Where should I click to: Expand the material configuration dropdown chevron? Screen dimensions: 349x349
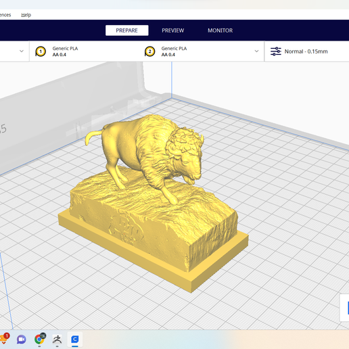[256, 51]
